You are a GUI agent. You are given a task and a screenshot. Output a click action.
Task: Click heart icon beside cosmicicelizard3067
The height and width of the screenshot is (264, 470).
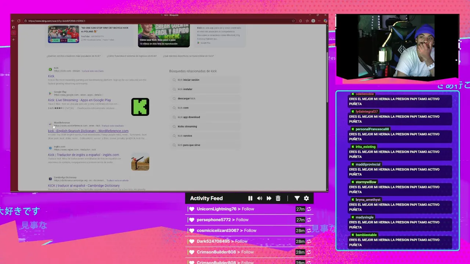192,231
